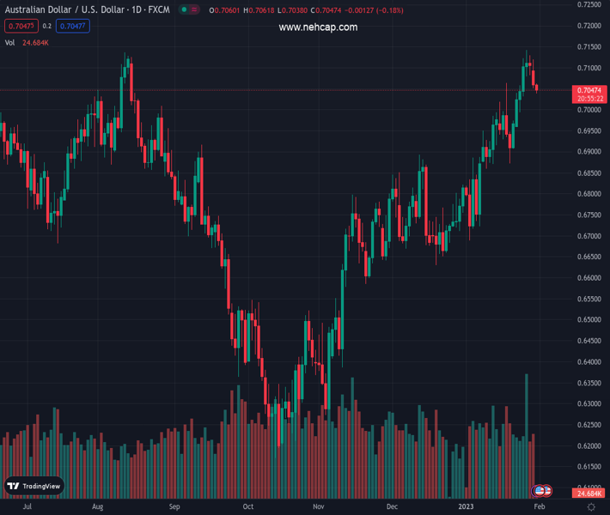Click the 2023 label on time axis
Image resolution: width=610 pixels, height=515 pixels.
(466, 507)
